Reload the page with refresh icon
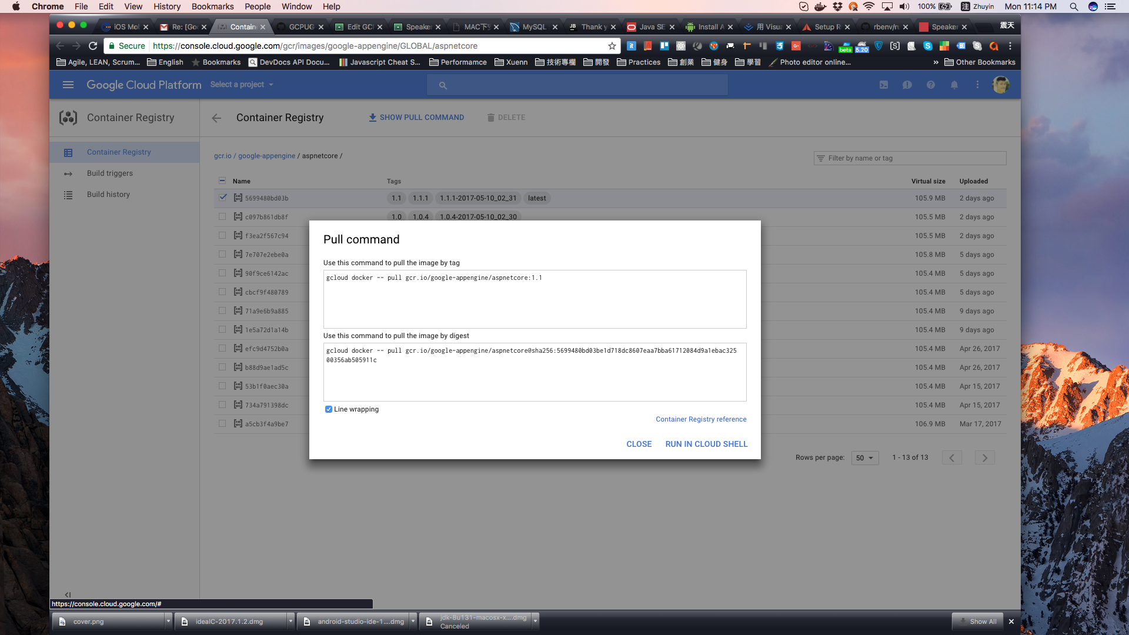 93,46
